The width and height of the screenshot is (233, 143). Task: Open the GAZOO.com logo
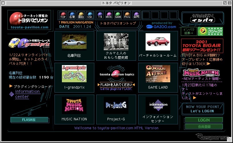(161, 27)
